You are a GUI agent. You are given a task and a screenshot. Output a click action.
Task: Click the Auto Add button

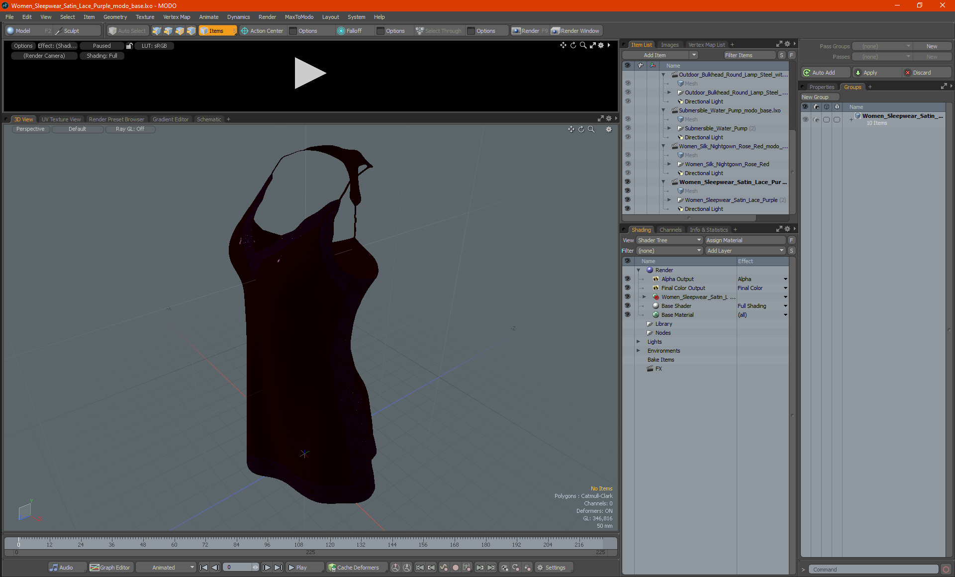click(825, 73)
